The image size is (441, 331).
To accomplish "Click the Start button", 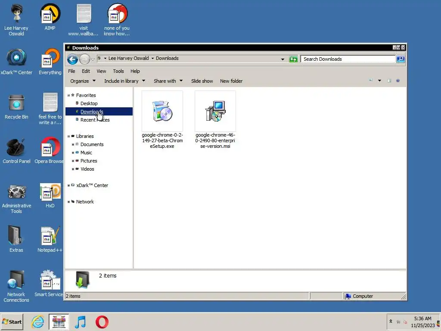I will 12,322.
